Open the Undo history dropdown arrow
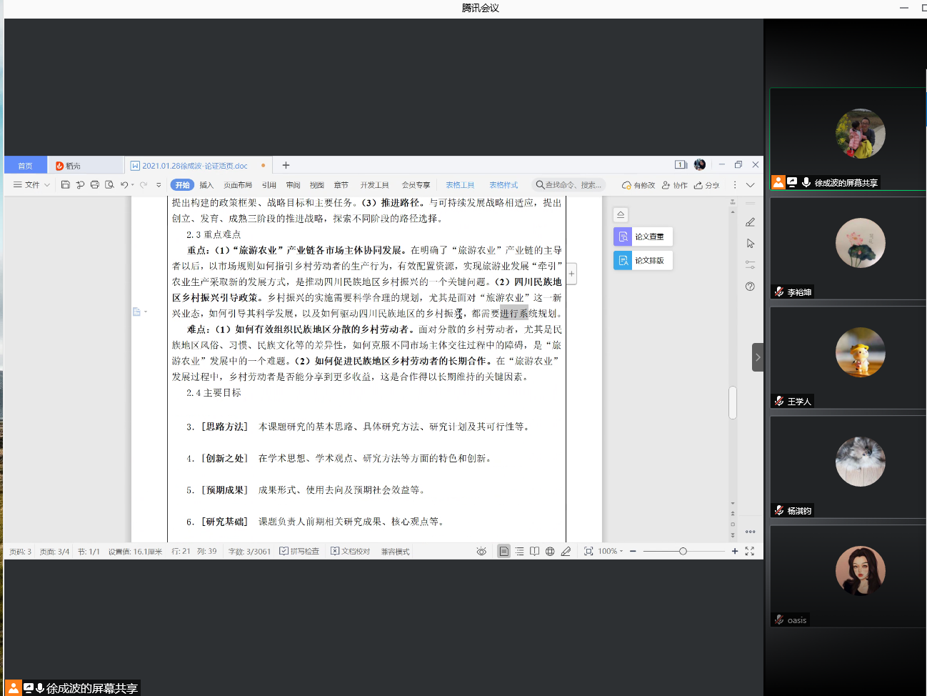 coord(133,185)
